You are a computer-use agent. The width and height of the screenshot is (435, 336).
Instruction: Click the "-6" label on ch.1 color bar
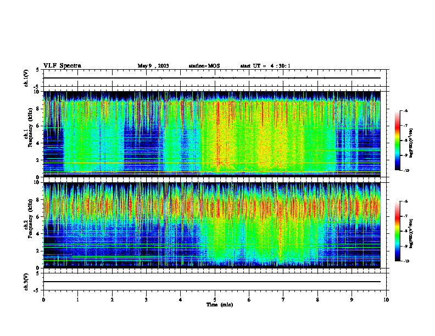405,110
